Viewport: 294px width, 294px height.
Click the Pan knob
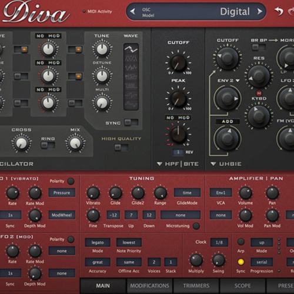pos(272,193)
